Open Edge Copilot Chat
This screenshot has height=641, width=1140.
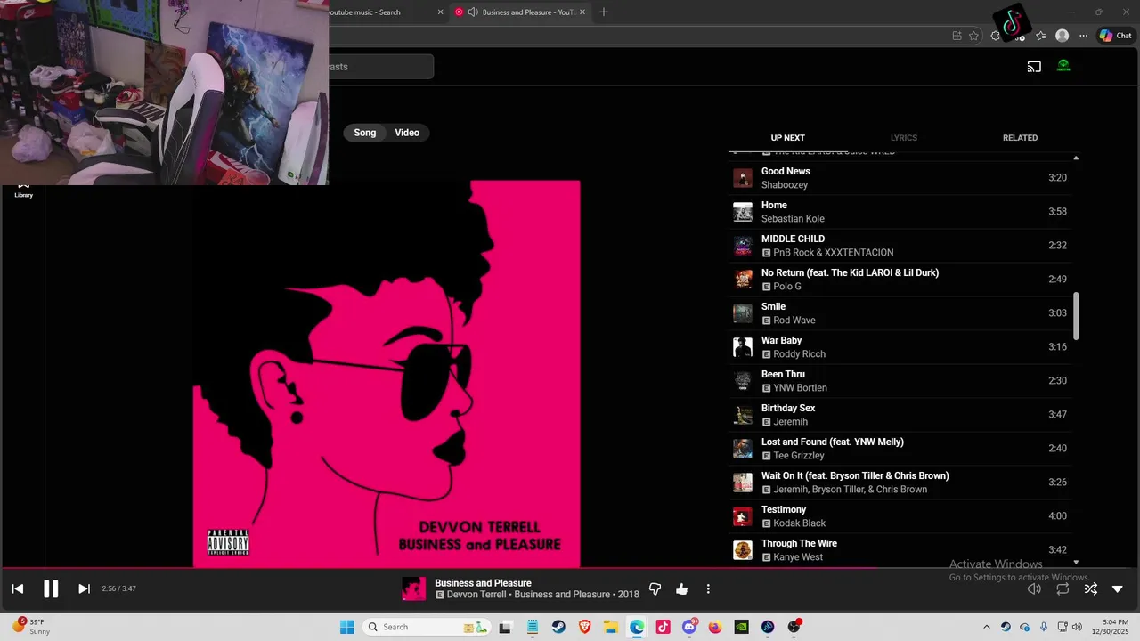[x=1115, y=36]
